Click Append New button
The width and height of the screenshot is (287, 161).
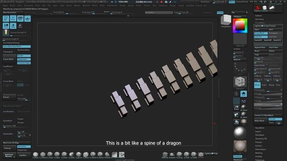click(261, 47)
